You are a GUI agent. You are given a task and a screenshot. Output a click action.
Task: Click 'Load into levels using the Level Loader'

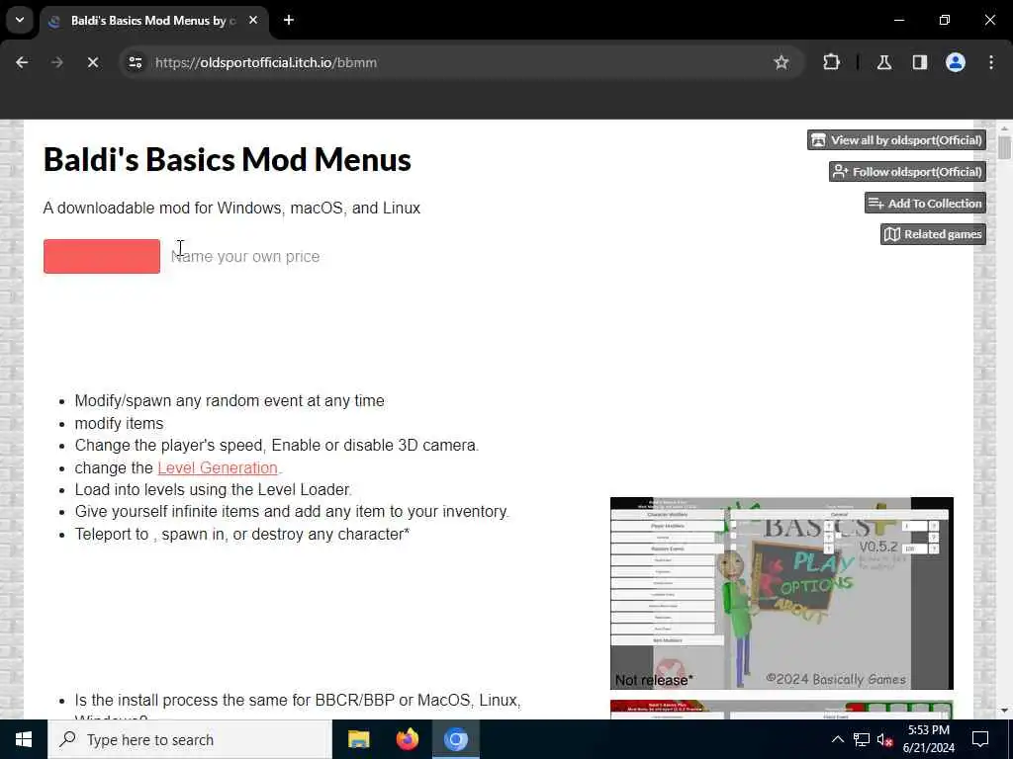(x=214, y=490)
